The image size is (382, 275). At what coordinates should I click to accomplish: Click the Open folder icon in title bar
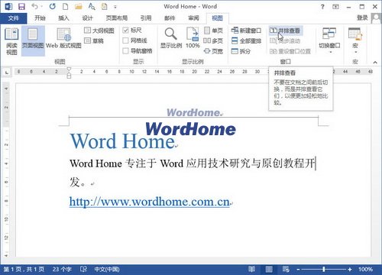pyautogui.click(x=79, y=6)
